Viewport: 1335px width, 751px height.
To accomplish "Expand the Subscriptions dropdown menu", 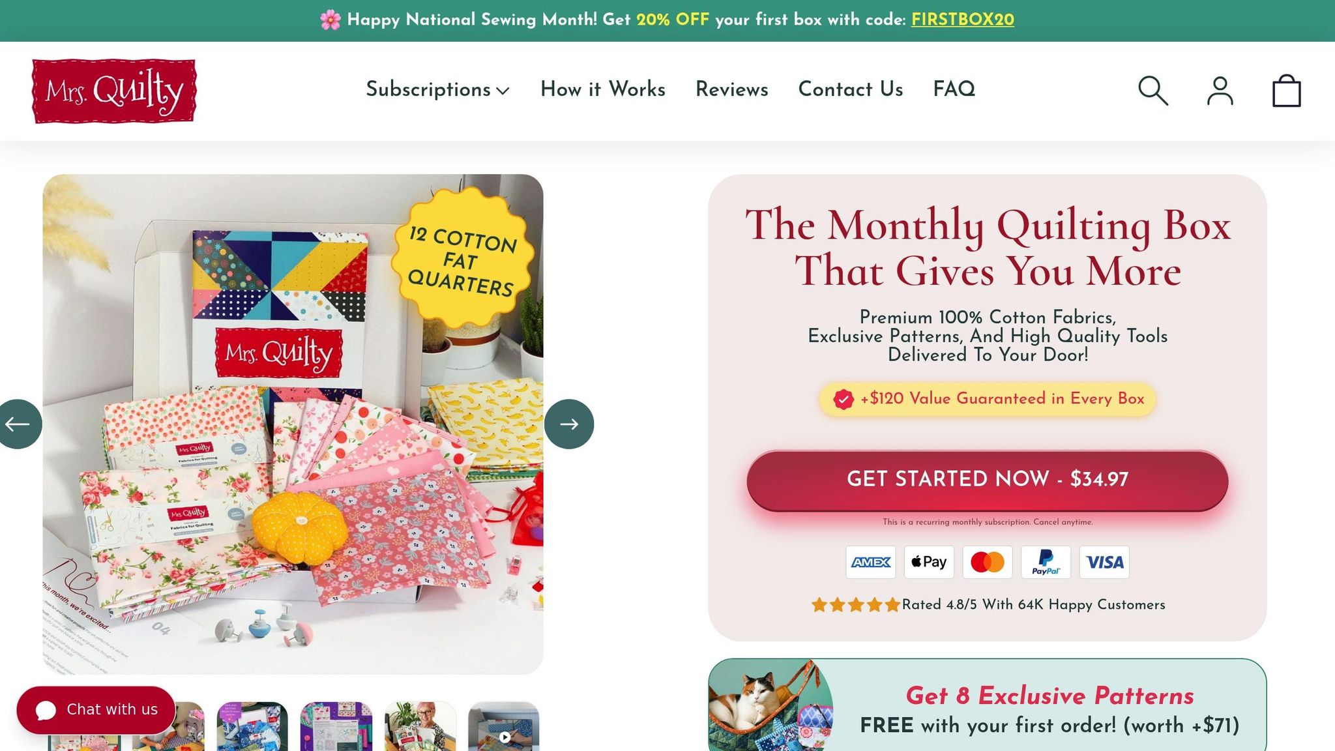I will point(437,89).
